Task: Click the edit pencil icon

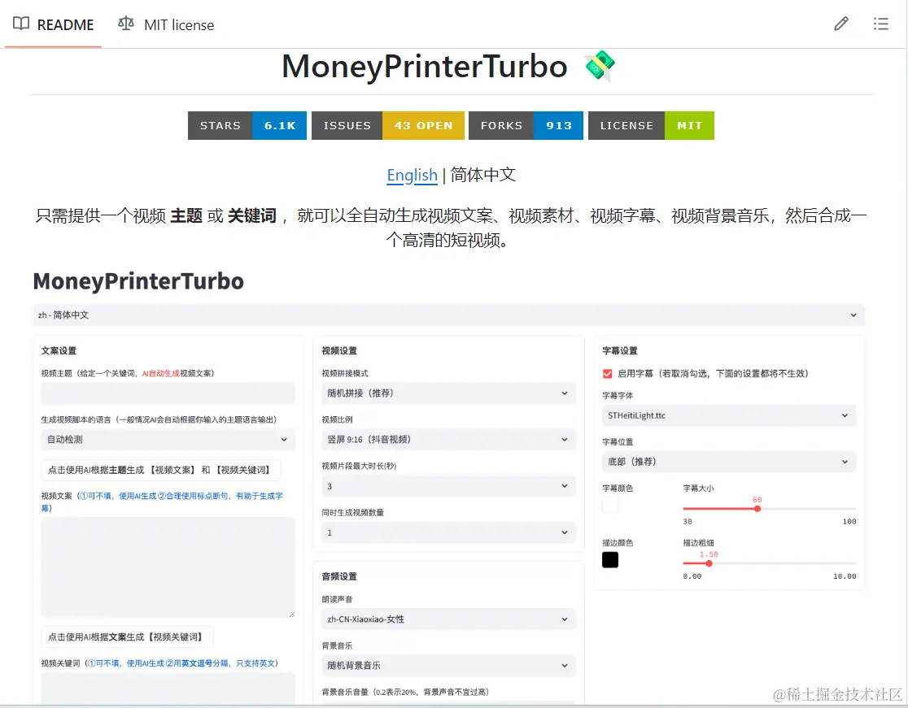Action: pyautogui.click(x=840, y=24)
